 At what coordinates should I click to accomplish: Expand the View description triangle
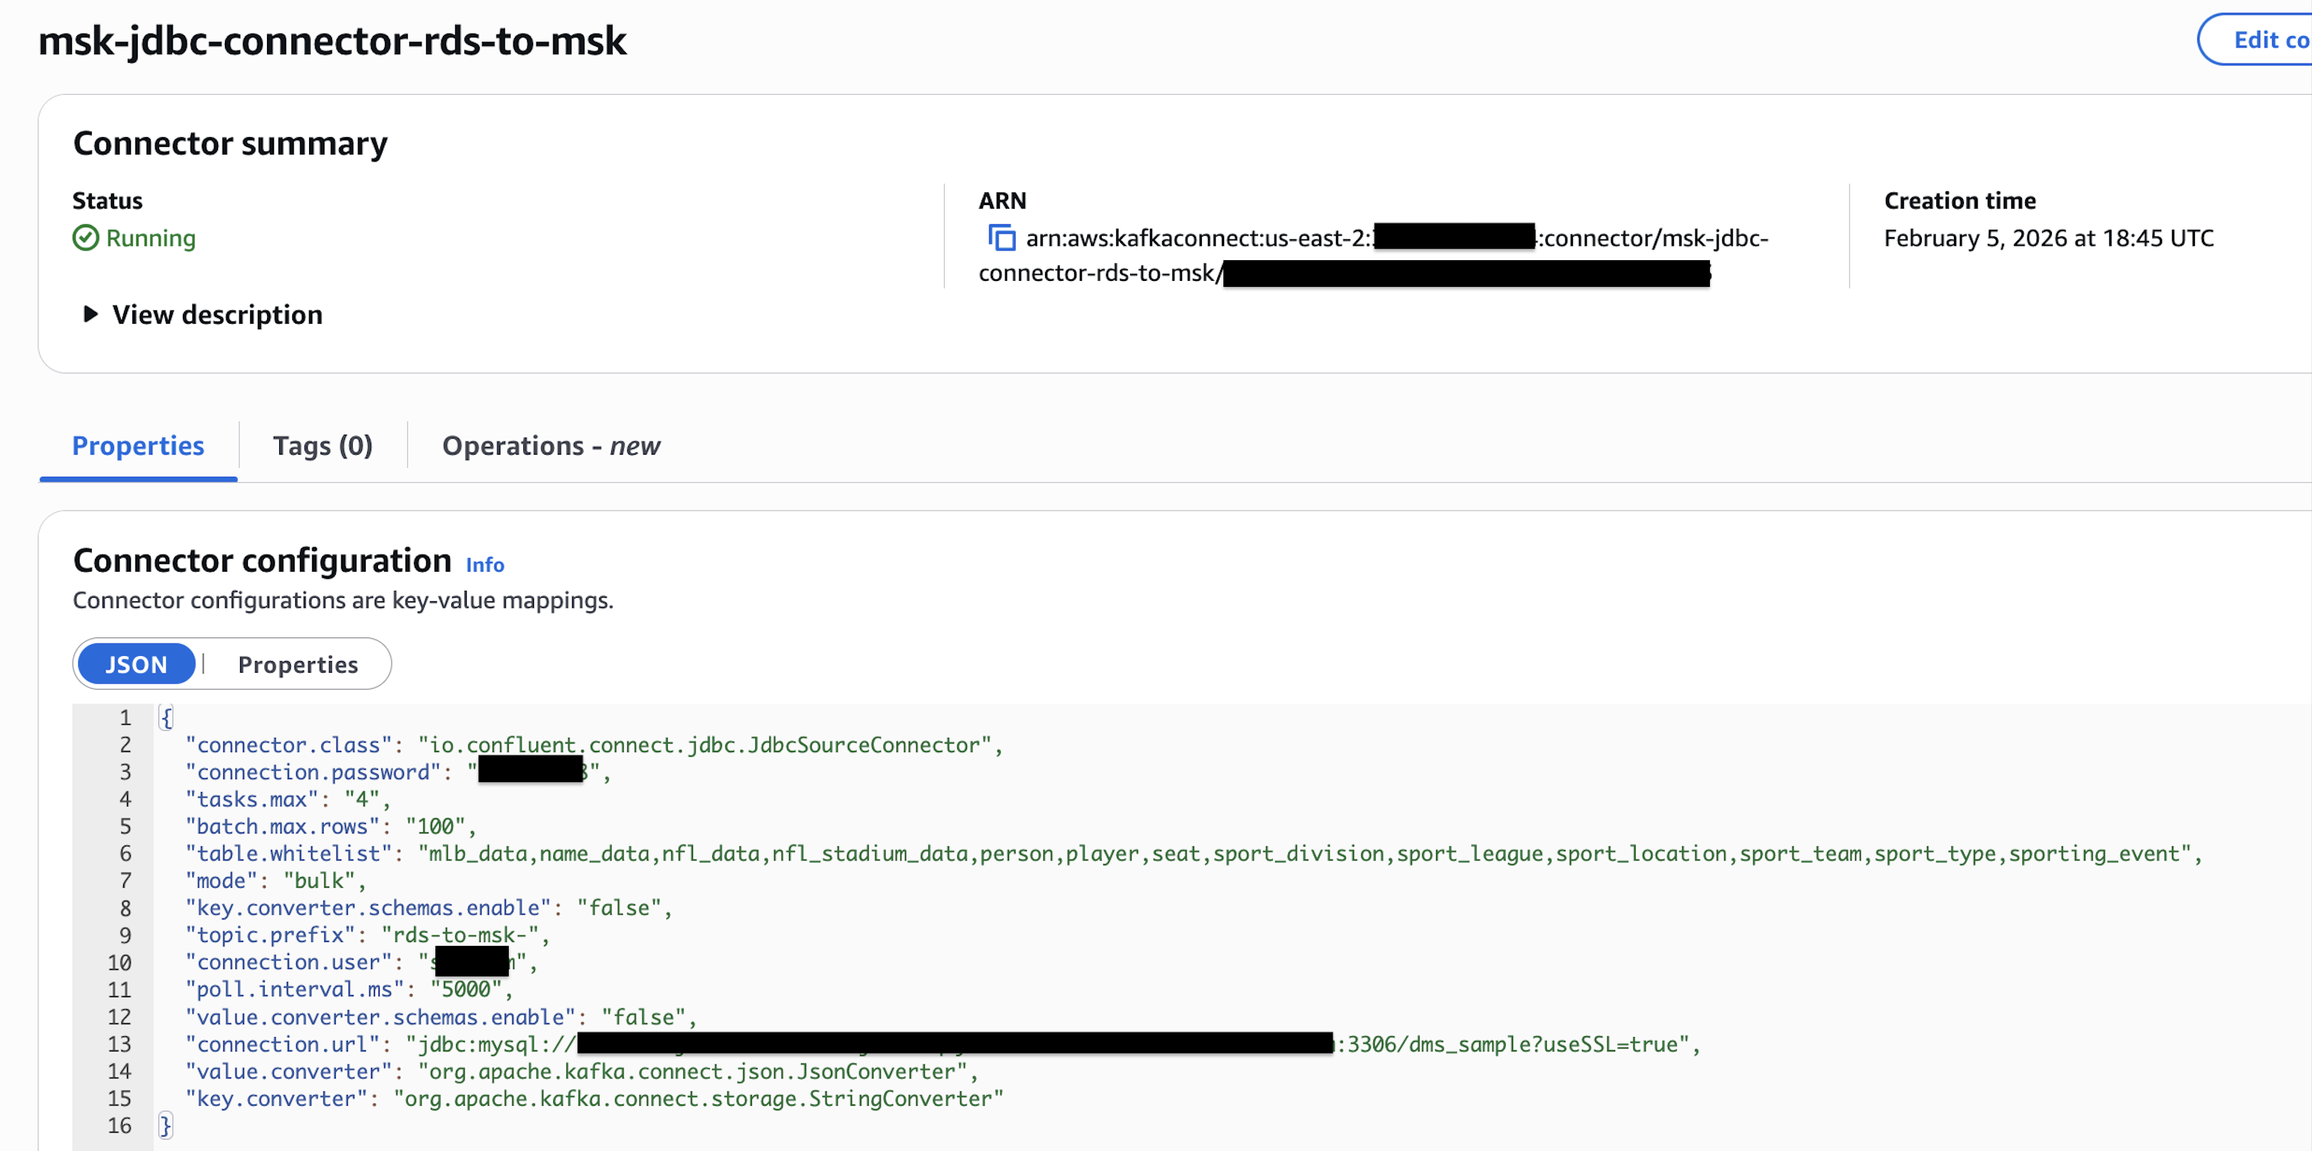point(90,315)
